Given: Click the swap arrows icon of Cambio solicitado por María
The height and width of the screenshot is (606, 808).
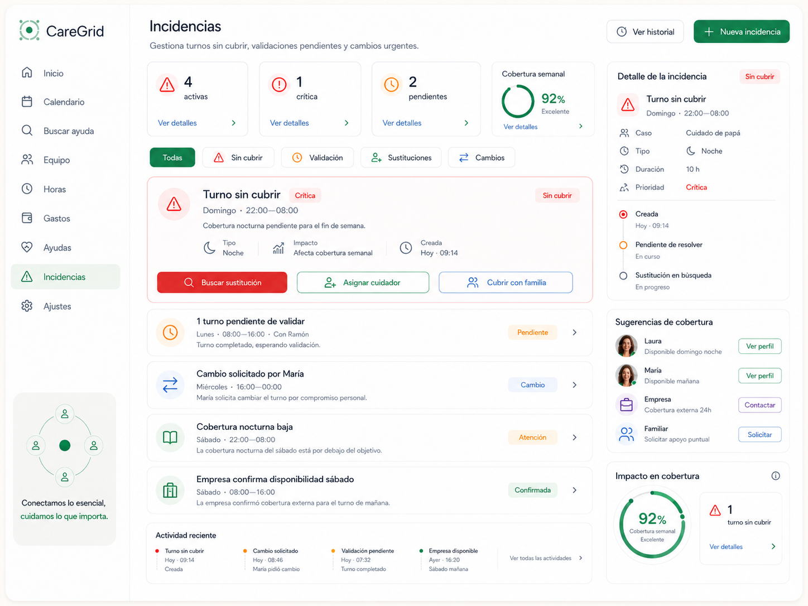Looking at the screenshot, I should tap(170, 385).
